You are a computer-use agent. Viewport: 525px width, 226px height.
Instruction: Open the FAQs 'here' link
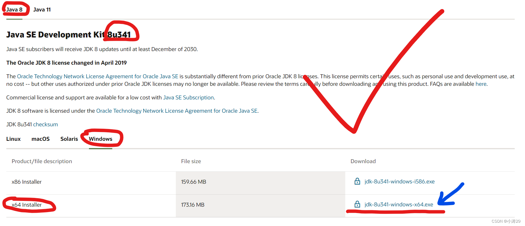[481, 84]
